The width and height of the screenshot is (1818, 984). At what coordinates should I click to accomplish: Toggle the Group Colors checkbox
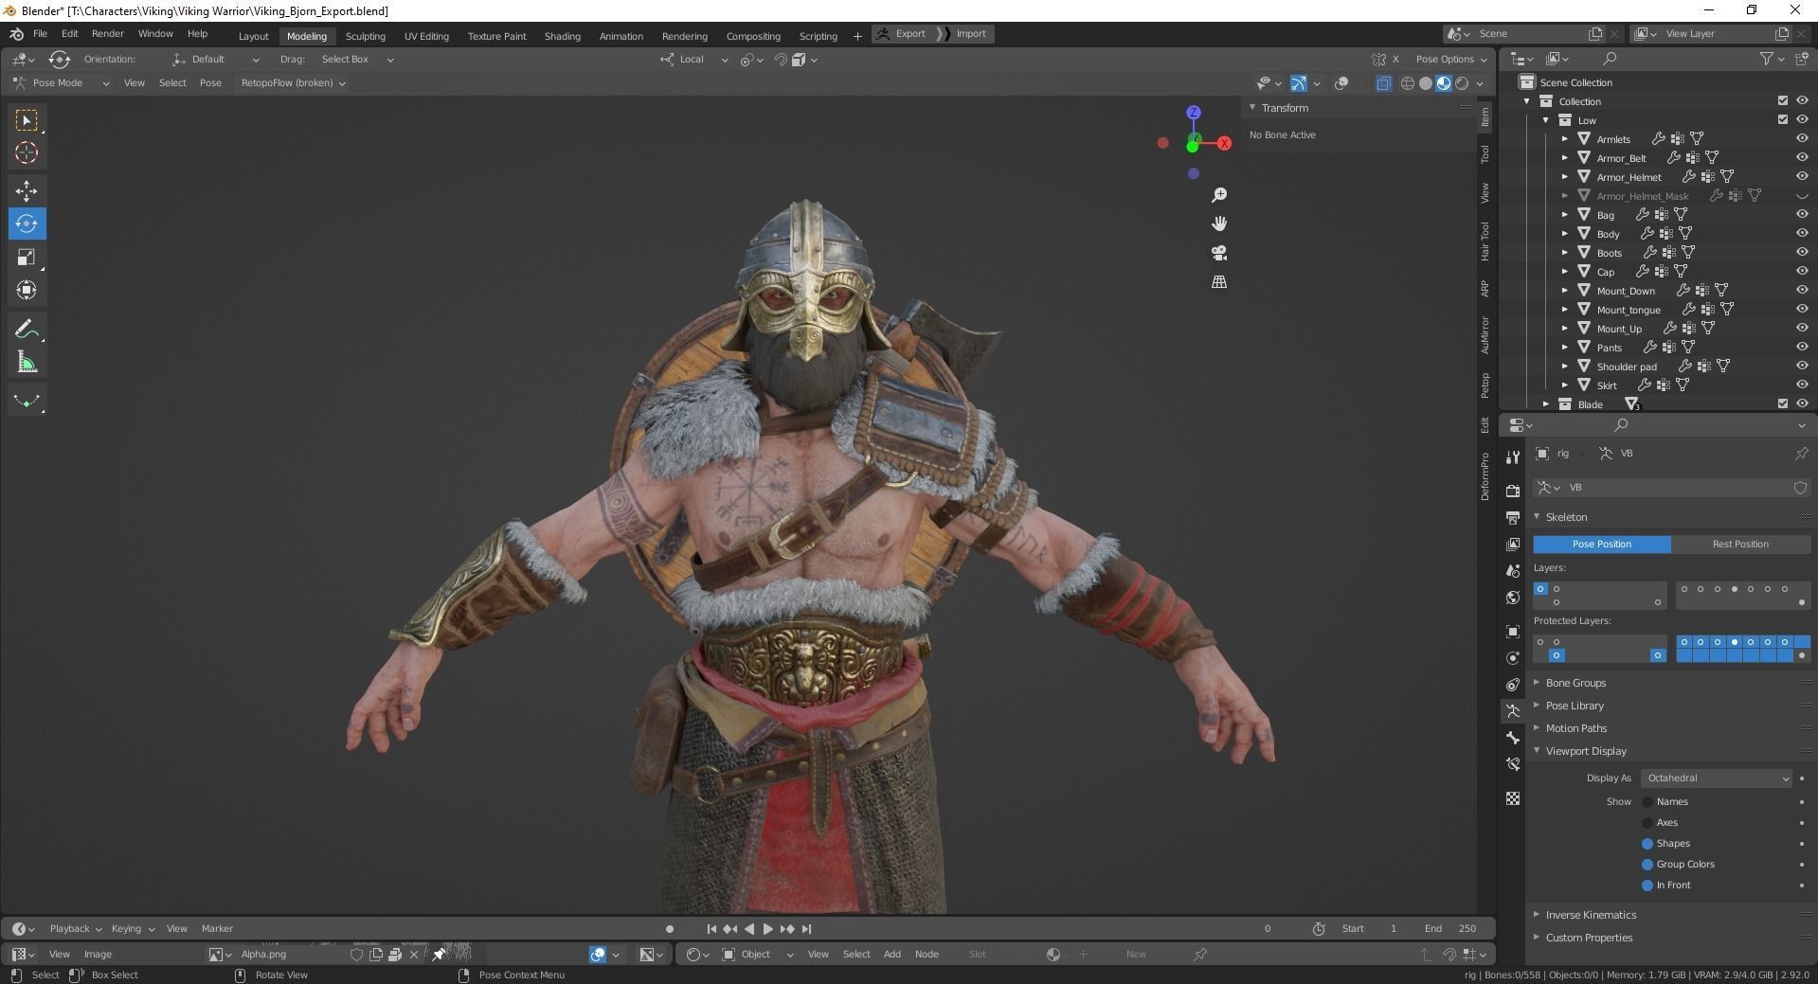pyautogui.click(x=1647, y=865)
